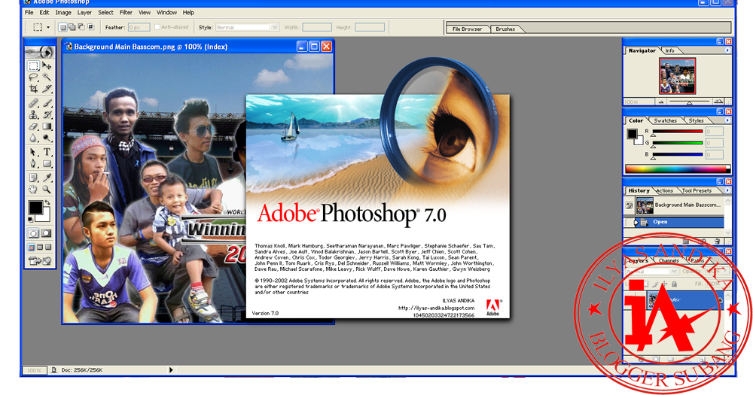Reset default foreground and background colors

(x=30, y=220)
